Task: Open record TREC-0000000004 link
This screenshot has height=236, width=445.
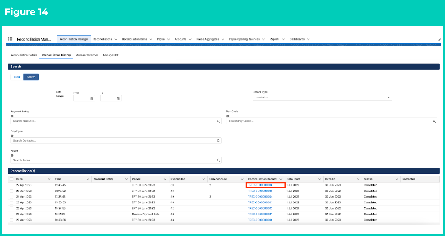Action: (x=260, y=197)
